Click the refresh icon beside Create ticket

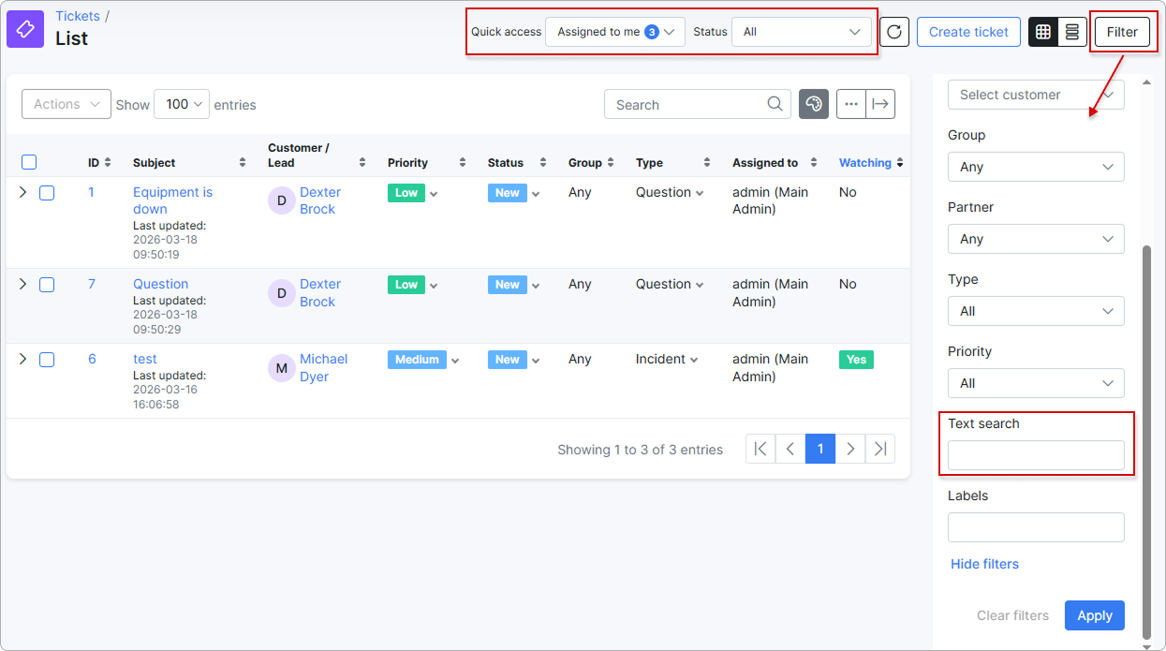click(x=894, y=32)
